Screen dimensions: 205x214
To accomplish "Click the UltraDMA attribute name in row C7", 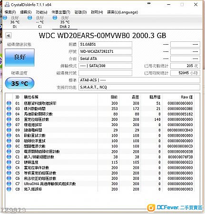I will [50, 184].
